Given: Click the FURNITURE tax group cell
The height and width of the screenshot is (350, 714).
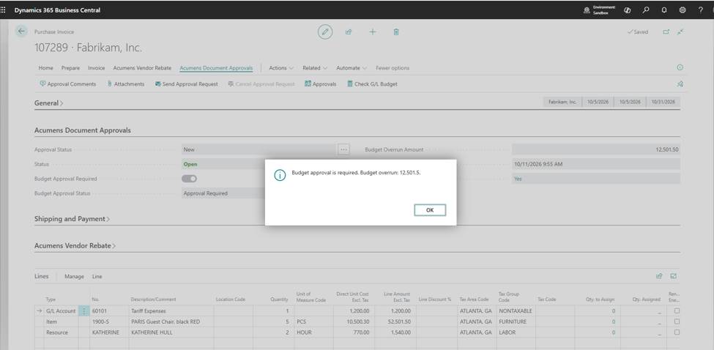Looking at the screenshot, I should coord(516,321).
